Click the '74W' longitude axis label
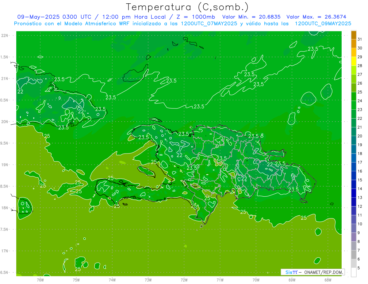 tap(112, 280)
